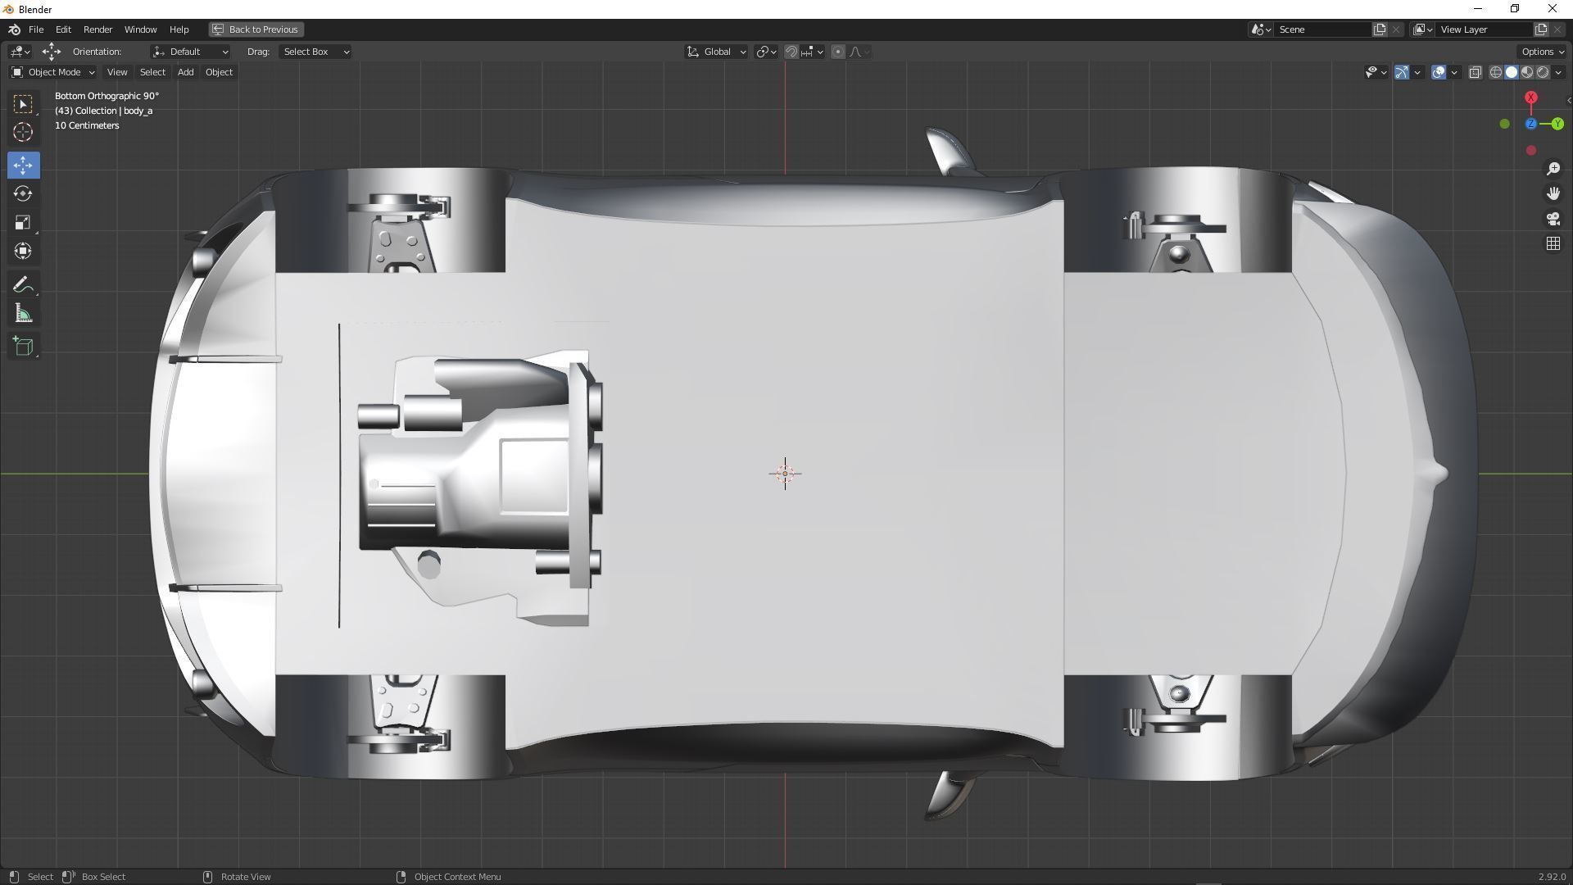Activate the 3D Cursor tool

click(23, 133)
